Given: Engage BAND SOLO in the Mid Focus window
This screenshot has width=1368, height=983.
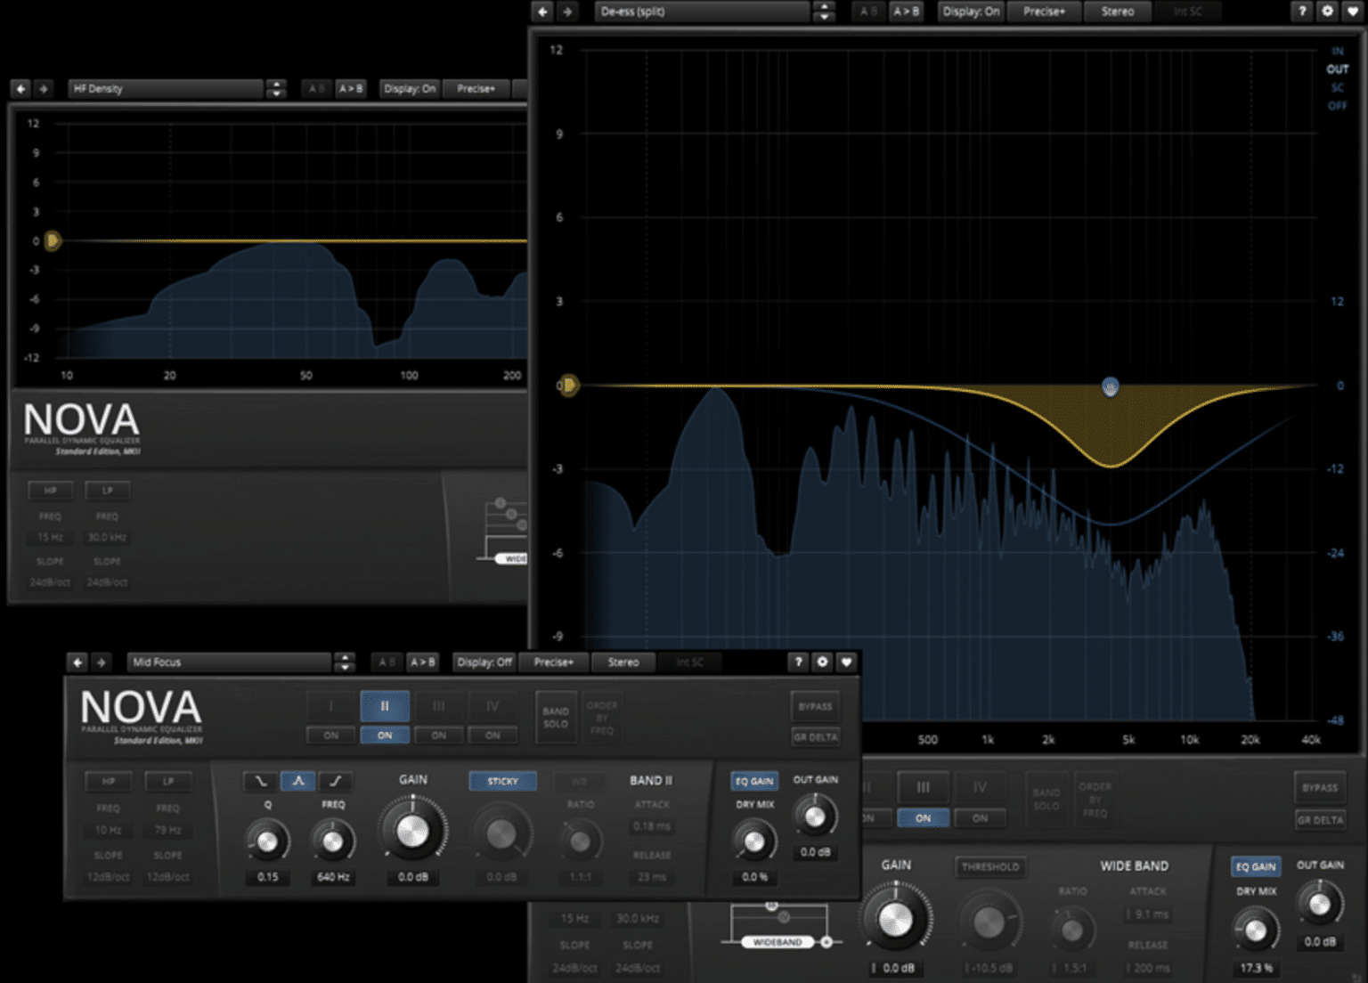Looking at the screenshot, I should [x=556, y=718].
